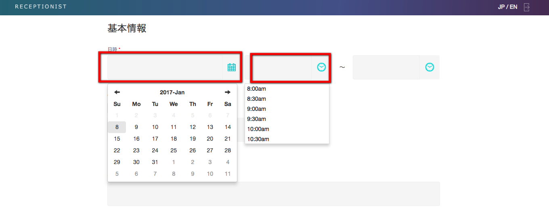Choose 9:30am in the time dropdown
549x208 pixels.
(x=257, y=119)
